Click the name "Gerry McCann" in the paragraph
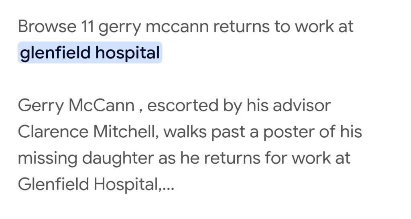 76,106
